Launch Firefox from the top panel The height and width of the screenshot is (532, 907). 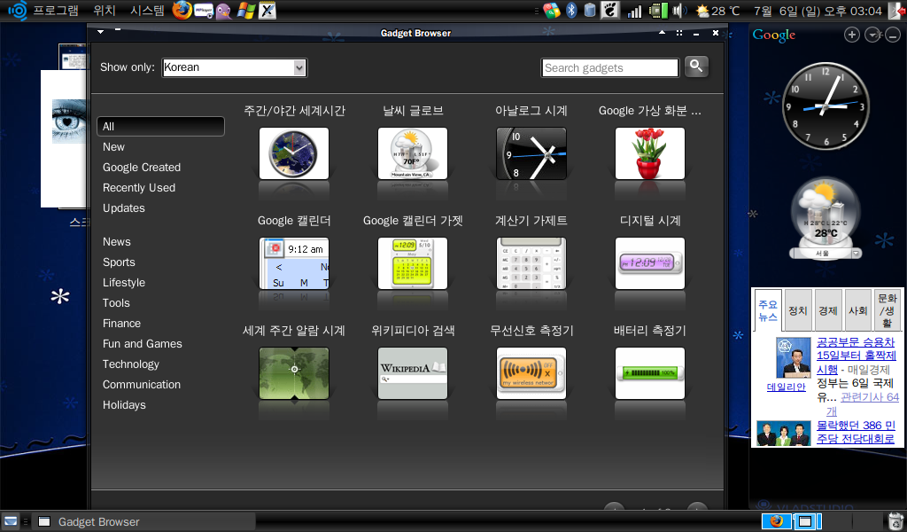[x=182, y=11]
